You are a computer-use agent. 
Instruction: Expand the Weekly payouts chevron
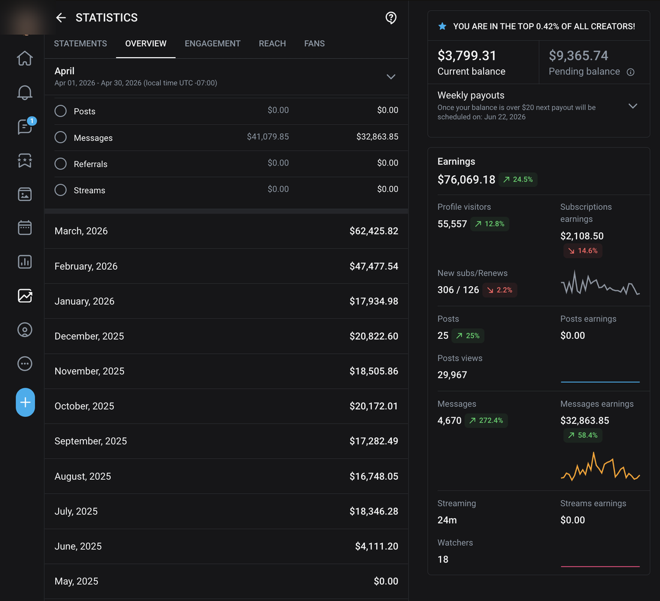(x=632, y=106)
